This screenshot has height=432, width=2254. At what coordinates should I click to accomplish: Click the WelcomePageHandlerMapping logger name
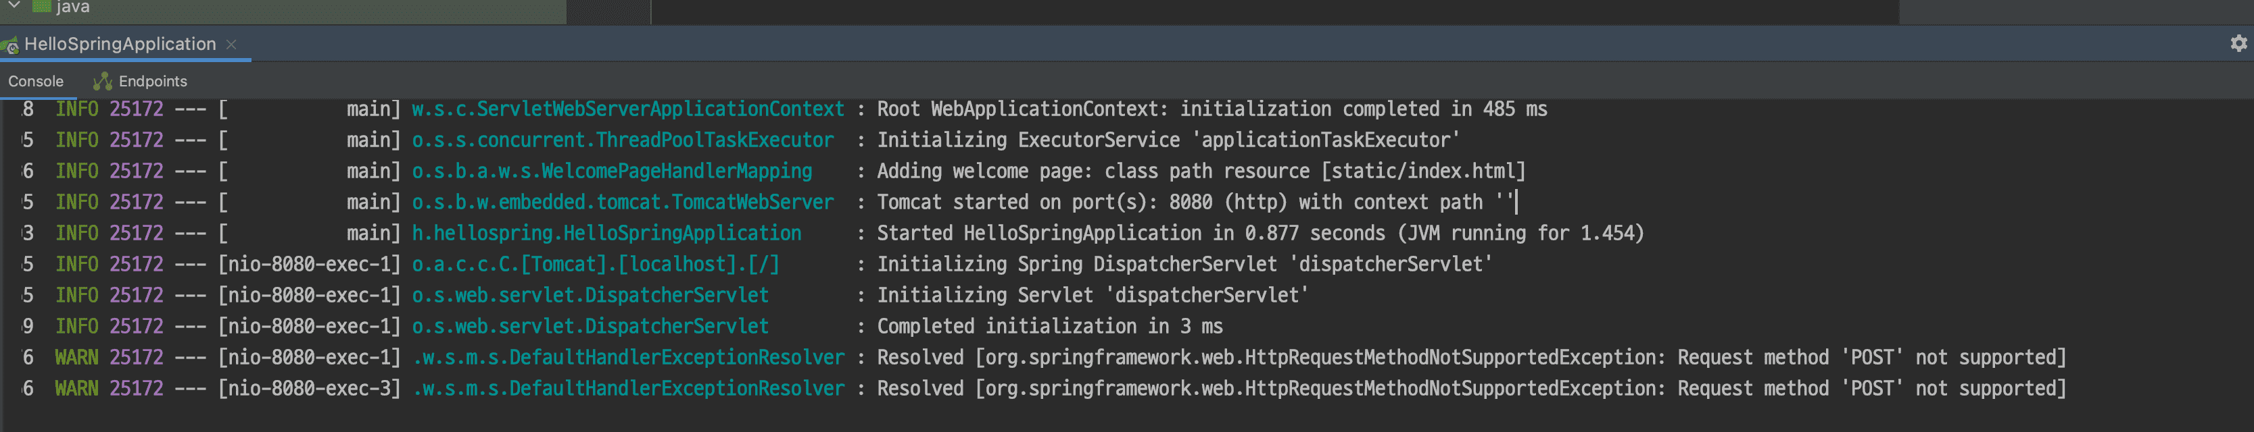(x=612, y=171)
